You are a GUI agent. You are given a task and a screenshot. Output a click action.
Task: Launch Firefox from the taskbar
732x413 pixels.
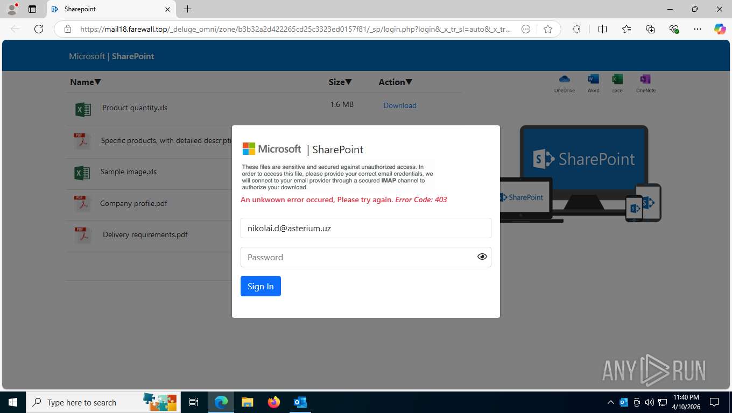point(273,402)
